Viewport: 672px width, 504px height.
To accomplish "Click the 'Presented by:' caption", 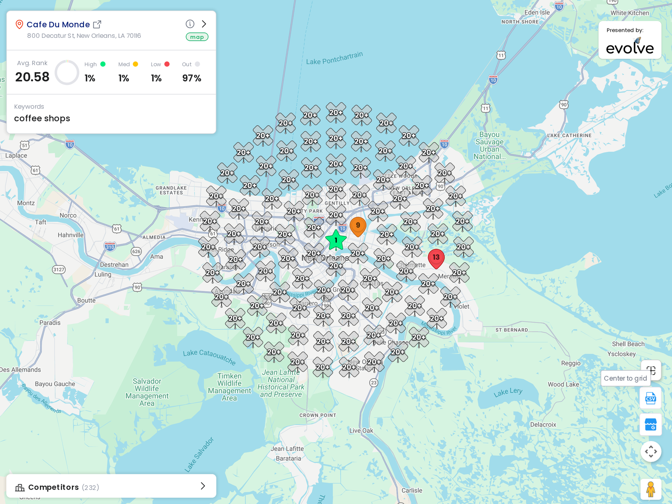I will pyautogui.click(x=625, y=30).
